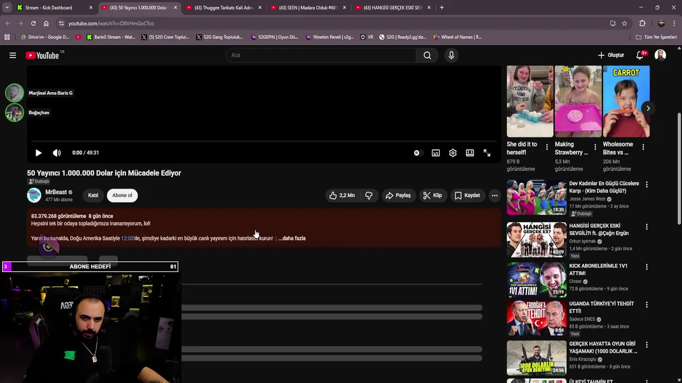The image size is (682, 383).
Task: Open more actions menu beside Kaydet
Action: point(494,195)
